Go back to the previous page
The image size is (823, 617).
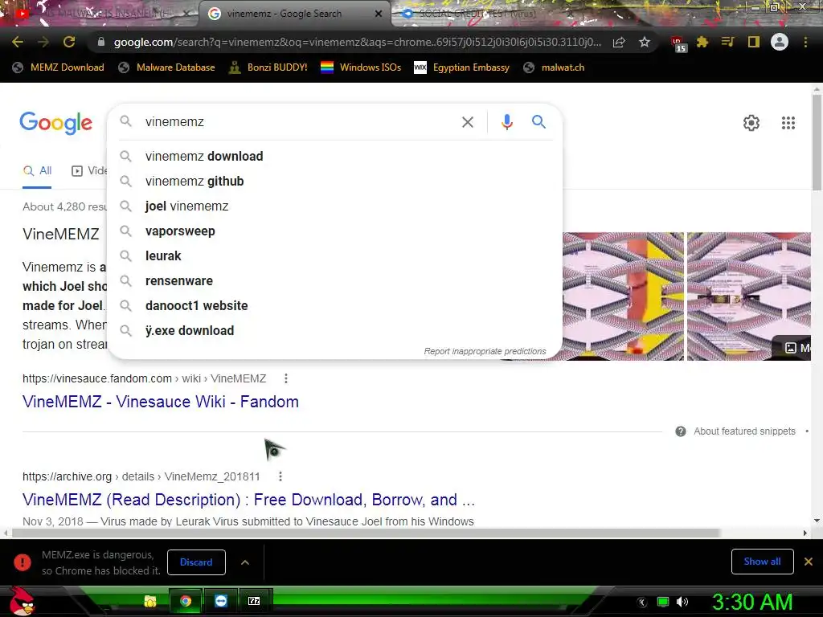click(18, 42)
